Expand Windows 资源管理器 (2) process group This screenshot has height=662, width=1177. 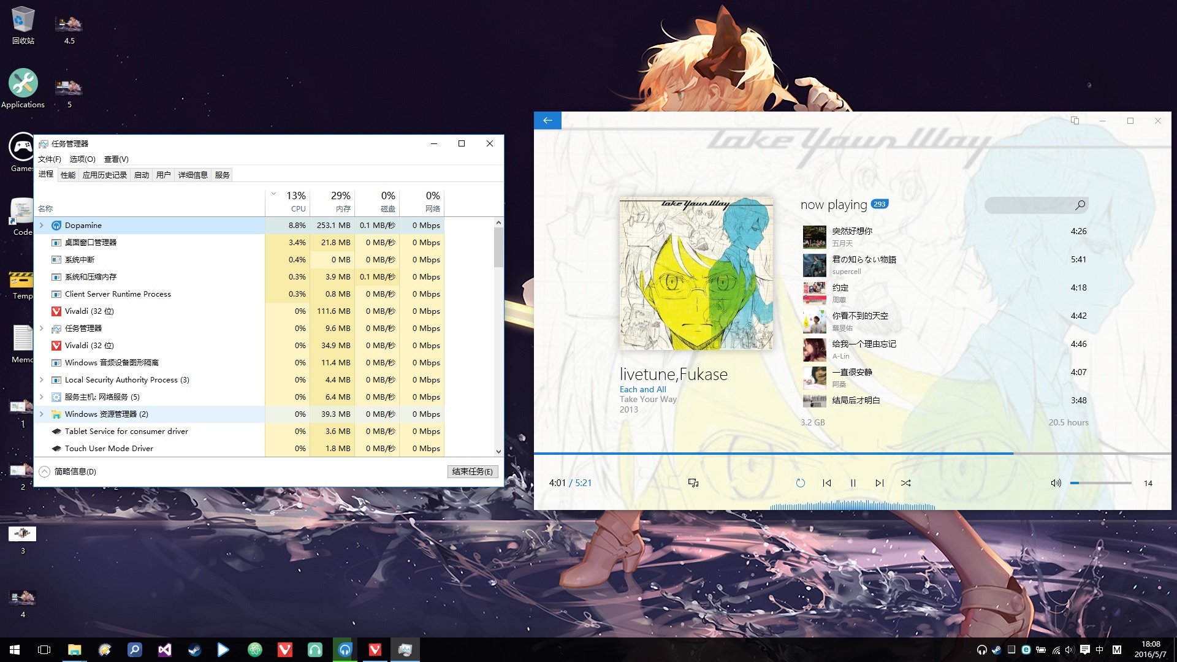coord(42,414)
